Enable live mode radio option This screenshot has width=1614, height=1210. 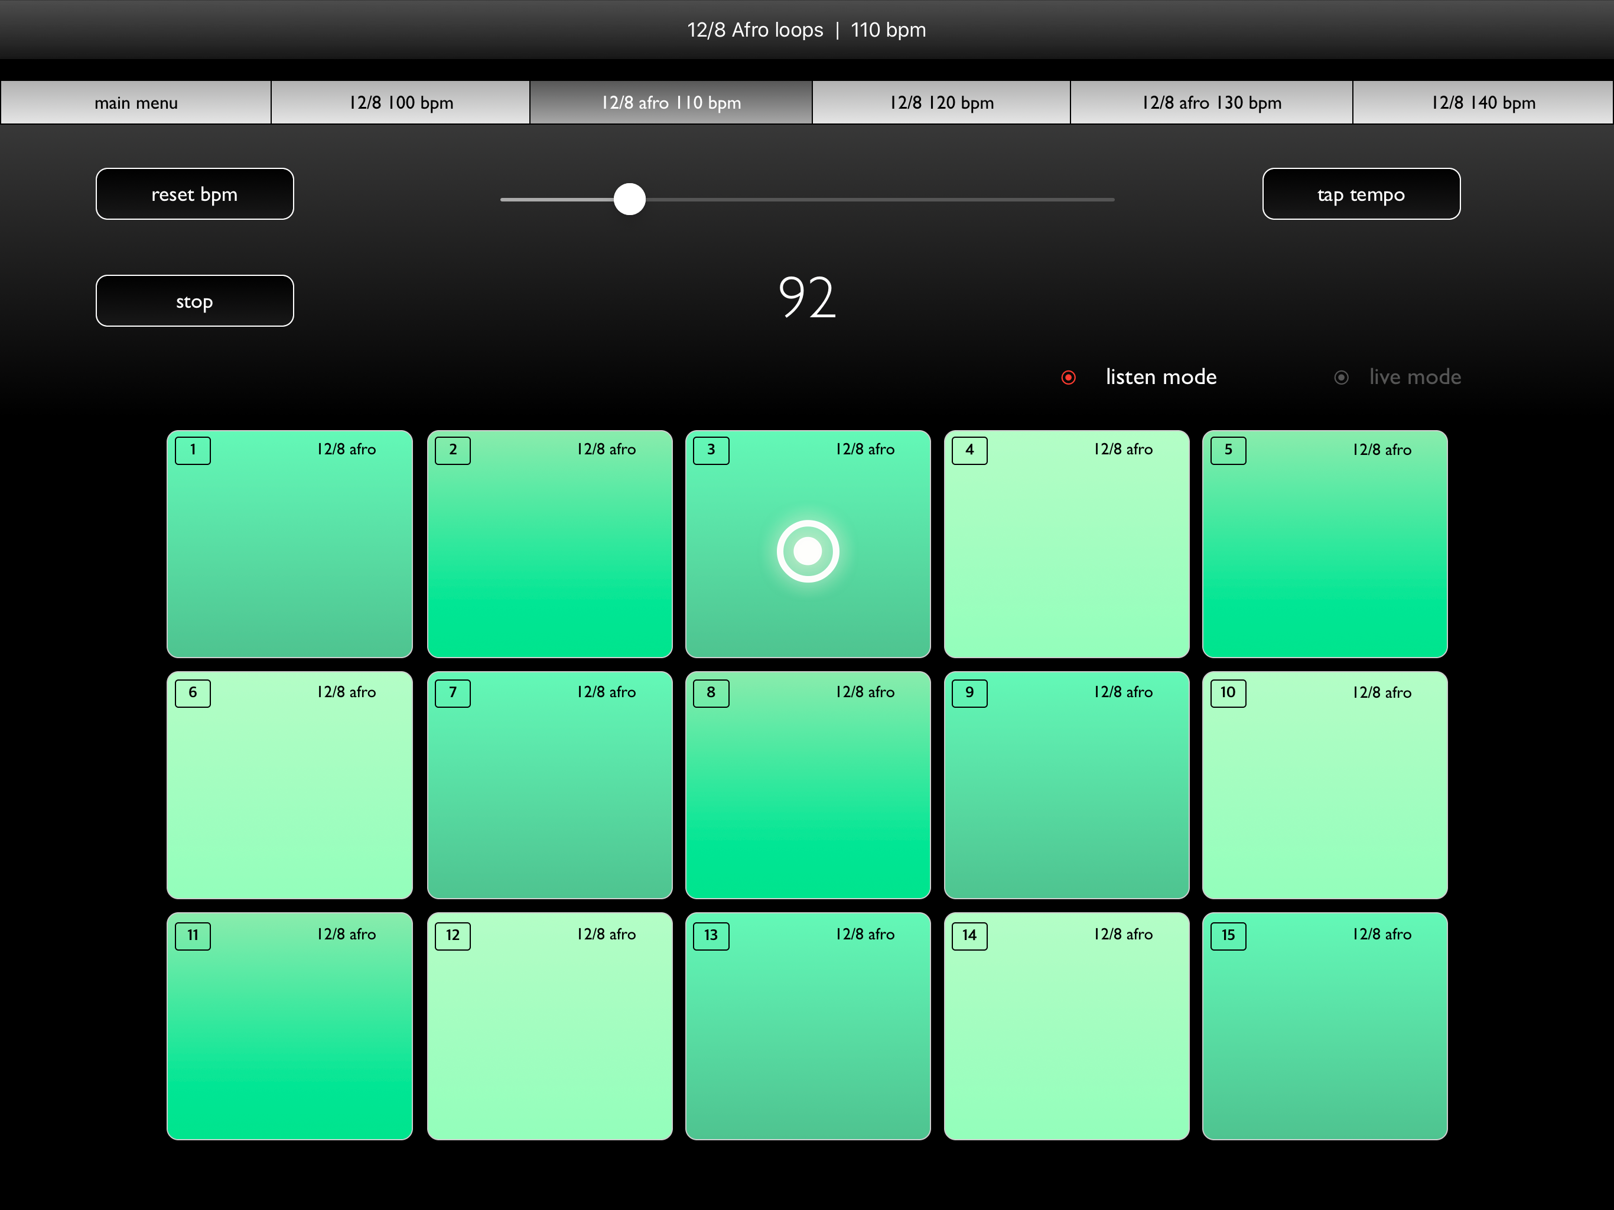1341,378
